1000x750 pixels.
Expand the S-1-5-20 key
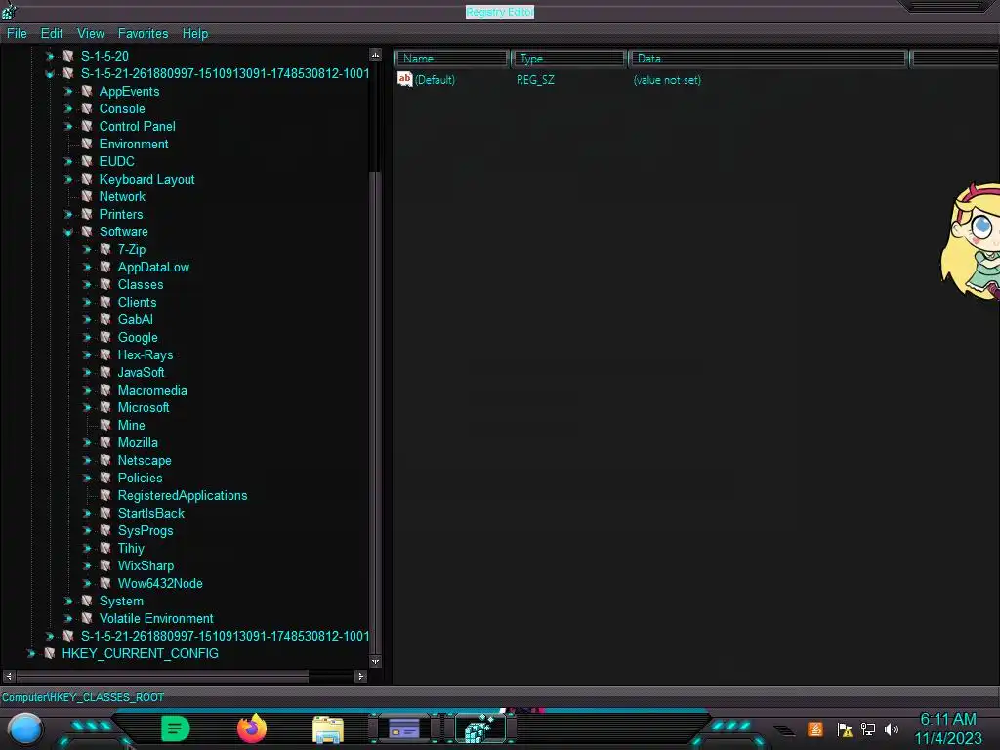(x=50, y=56)
